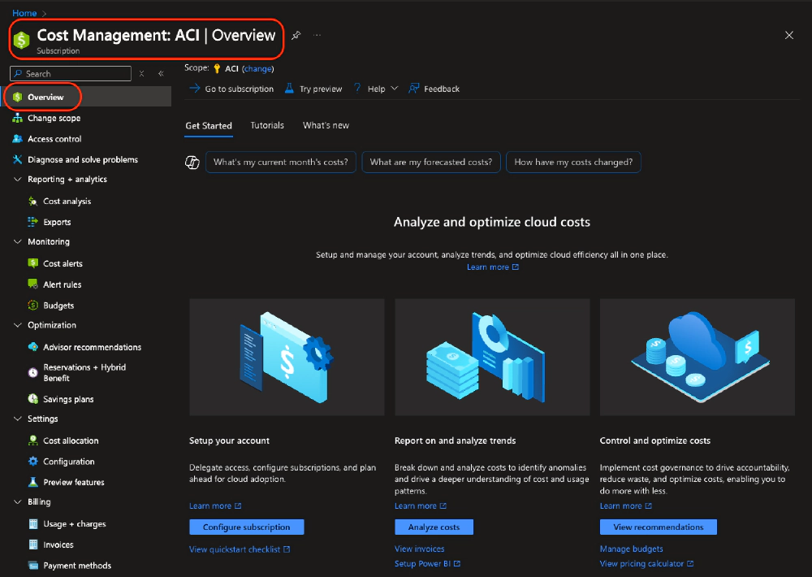The width and height of the screenshot is (812, 577).
Task: Collapse the Optimization section
Action: pos(18,325)
